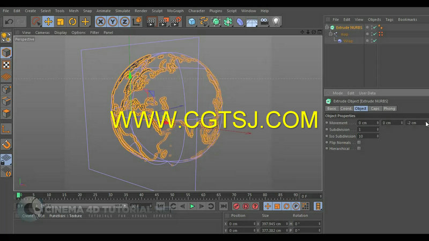Toggle Wrap deformer enable checkmark
429x241 pixels.
(x=375, y=41)
